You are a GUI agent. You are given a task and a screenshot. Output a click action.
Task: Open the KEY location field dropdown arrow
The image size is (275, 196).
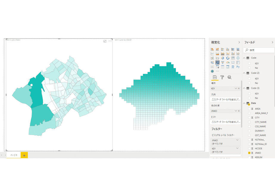tap(236, 88)
